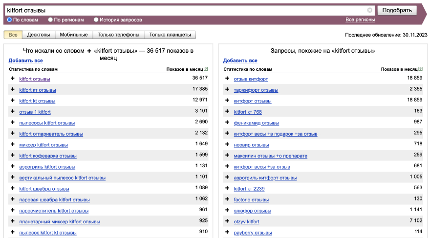Select the 'История запросов' radio option
Screen dimensions: 430x238
(x=96, y=20)
